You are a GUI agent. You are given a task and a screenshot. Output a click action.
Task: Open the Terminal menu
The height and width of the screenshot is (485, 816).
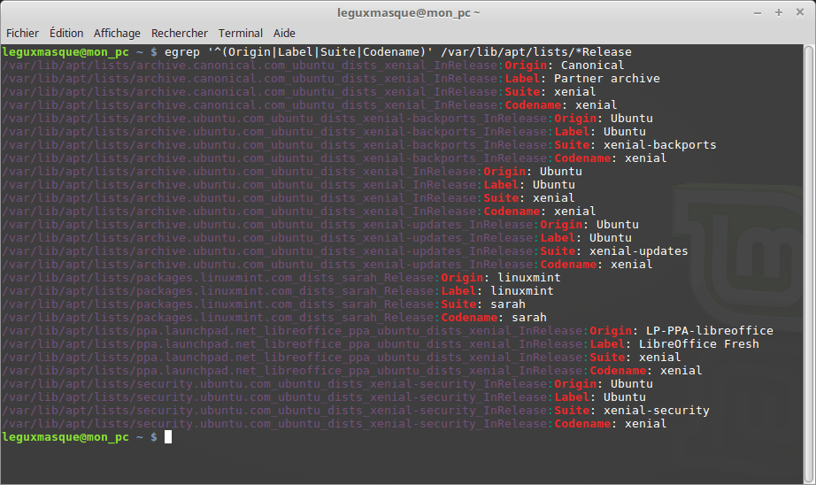coord(241,34)
